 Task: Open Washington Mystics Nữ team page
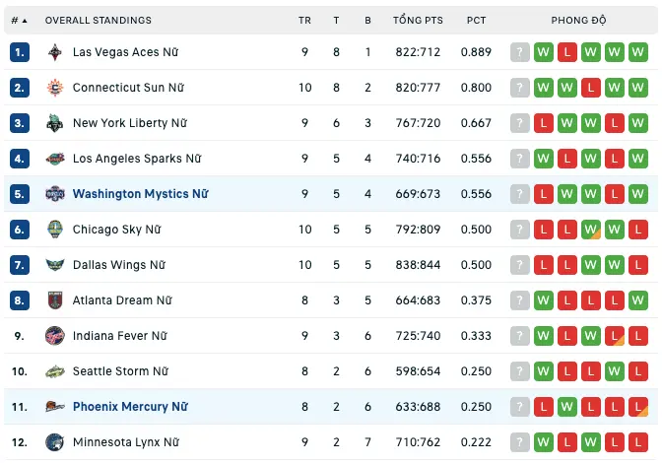[x=141, y=194]
